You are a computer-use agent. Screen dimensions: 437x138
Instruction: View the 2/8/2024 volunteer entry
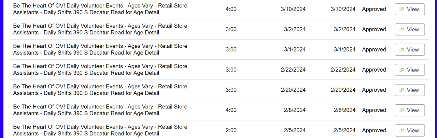[409, 110]
